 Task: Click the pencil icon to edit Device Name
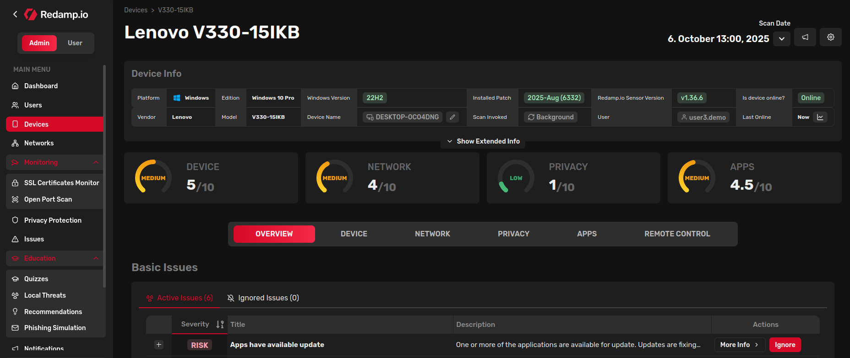452,117
